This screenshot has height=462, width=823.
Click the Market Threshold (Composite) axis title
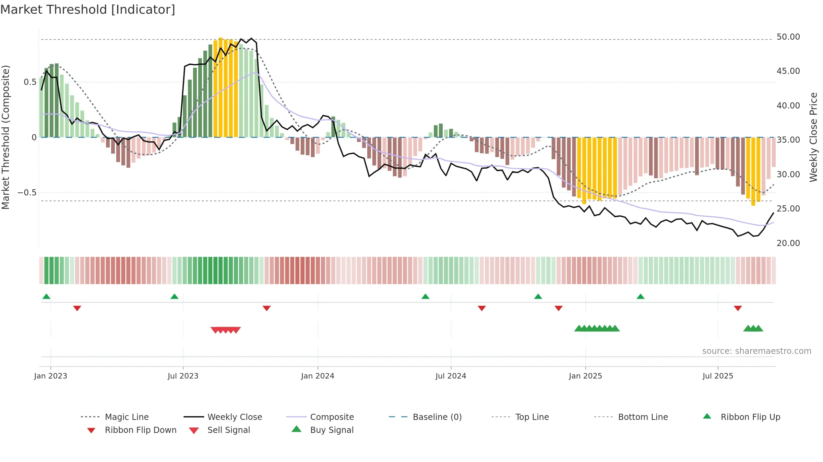coord(5,137)
